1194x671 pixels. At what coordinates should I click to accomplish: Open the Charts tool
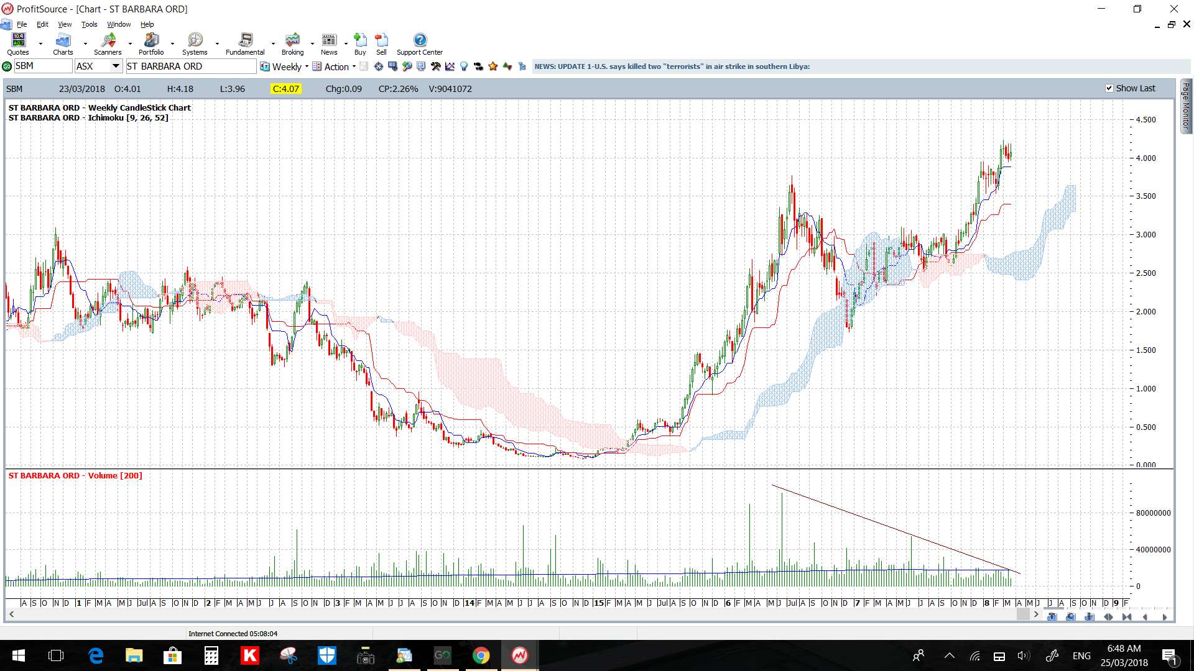(x=63, y=44)
